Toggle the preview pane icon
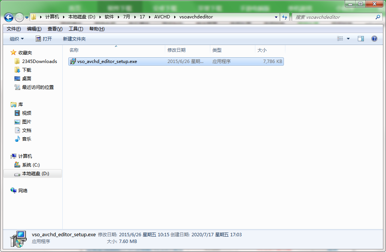The width and height of the screenshot is (386, 252). tap(361, 39)
